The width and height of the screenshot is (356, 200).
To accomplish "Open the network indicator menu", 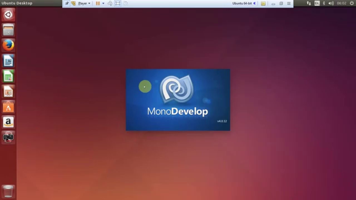I will [x=309, y=3].
